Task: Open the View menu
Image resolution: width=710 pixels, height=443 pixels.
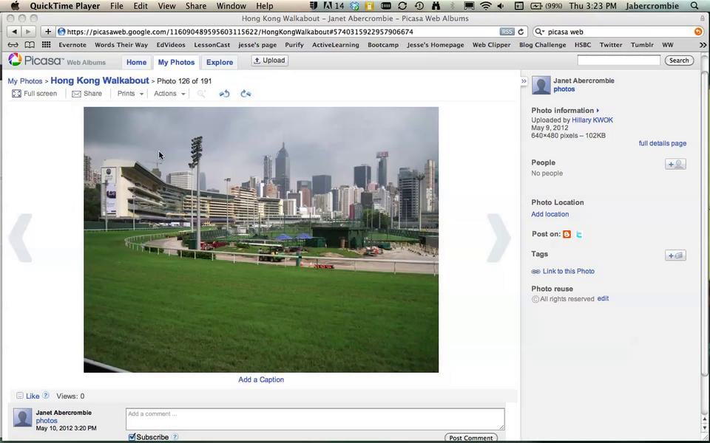Action: [x=166, y=6]
